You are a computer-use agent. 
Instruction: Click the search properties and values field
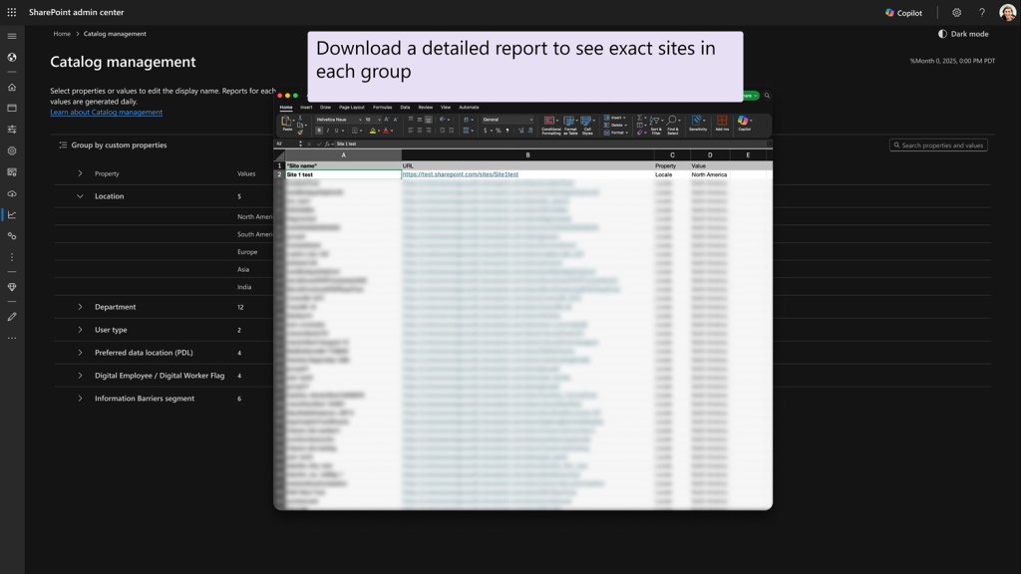tap(938, 144)
